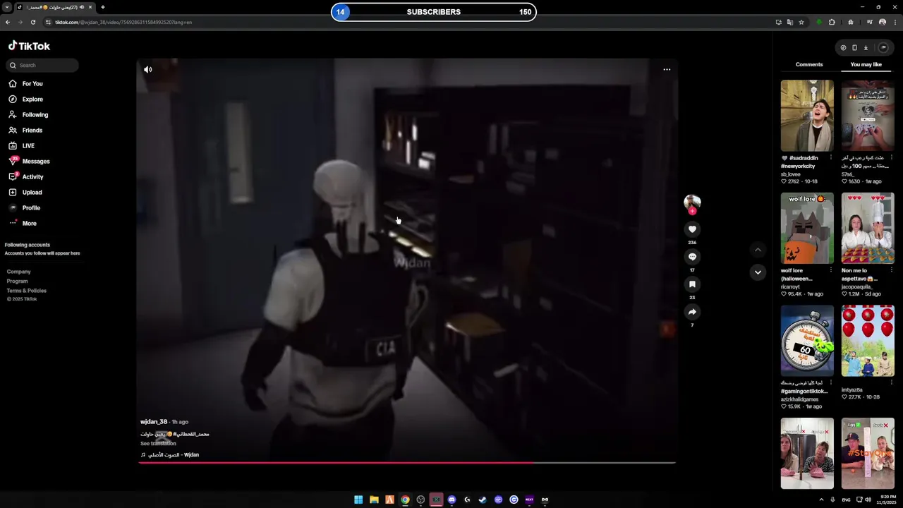Image resolution: width=903 pixels, height=508 pixels.
Task: Open options for the imtyaz8a video
Action: (x=891, y=382)
